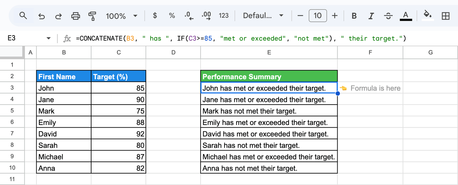This screenshot has width=458, height=185.
Task: Open the borders tool
Action: (446, 16)
